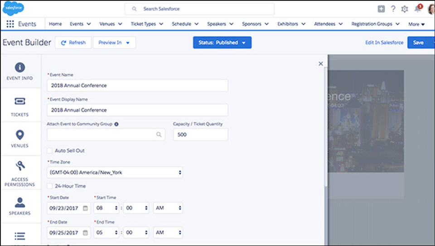435x246 pixels.
Task: Open the More navigation menu
Action: [416, 24]
